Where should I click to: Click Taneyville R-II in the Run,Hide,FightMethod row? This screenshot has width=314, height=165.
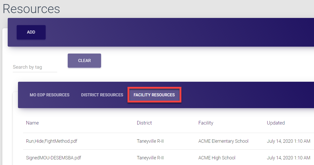pyautogui.click(x=150, y=141)
